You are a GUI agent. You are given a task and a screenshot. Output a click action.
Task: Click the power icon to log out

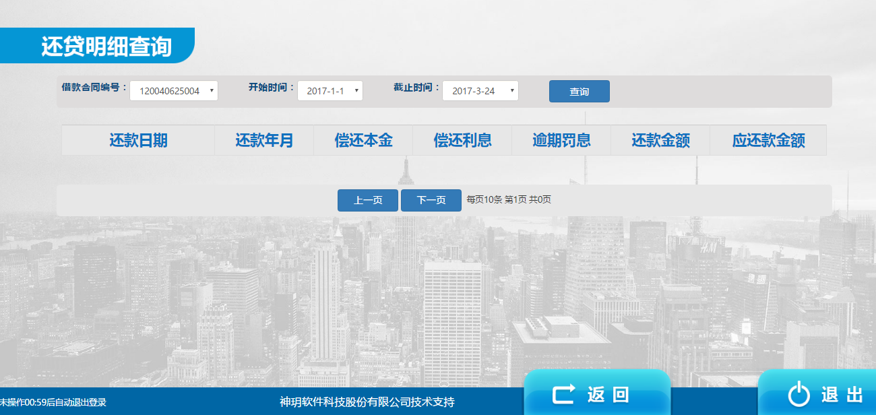799,394
